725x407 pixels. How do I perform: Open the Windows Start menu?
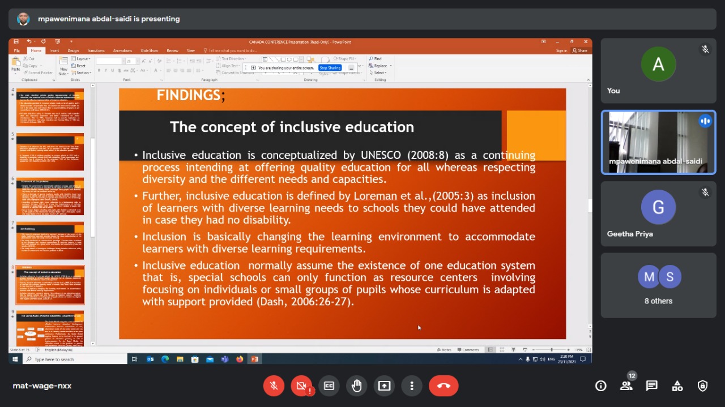pos(15,359)
